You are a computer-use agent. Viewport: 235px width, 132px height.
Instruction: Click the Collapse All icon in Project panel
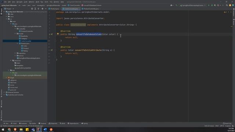(39, 9)
